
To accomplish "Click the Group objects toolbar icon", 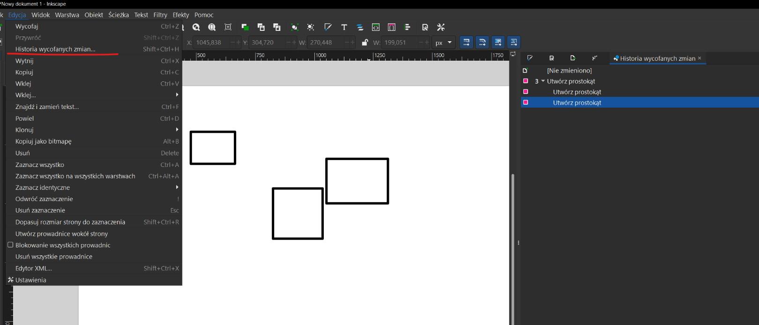I will (294, 27).
